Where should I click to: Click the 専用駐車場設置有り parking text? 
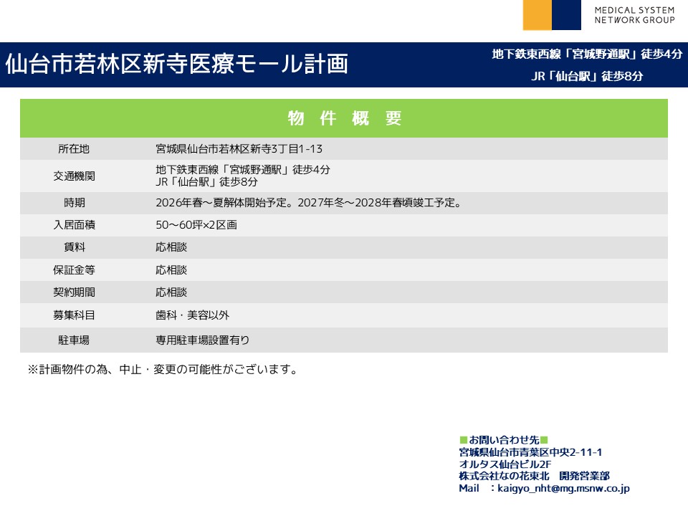tap(202, 340)
